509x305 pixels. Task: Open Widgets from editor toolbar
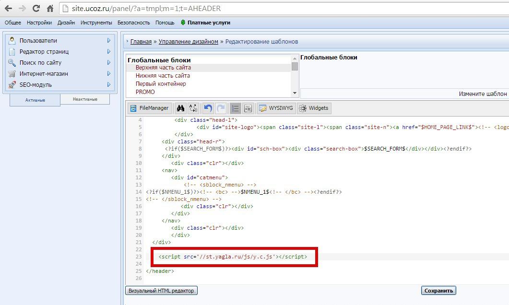pos(314,108)
